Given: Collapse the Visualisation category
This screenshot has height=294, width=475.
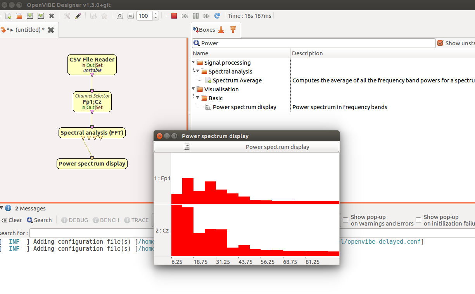Looking at the screenshot, I should (x=193, y=89).
